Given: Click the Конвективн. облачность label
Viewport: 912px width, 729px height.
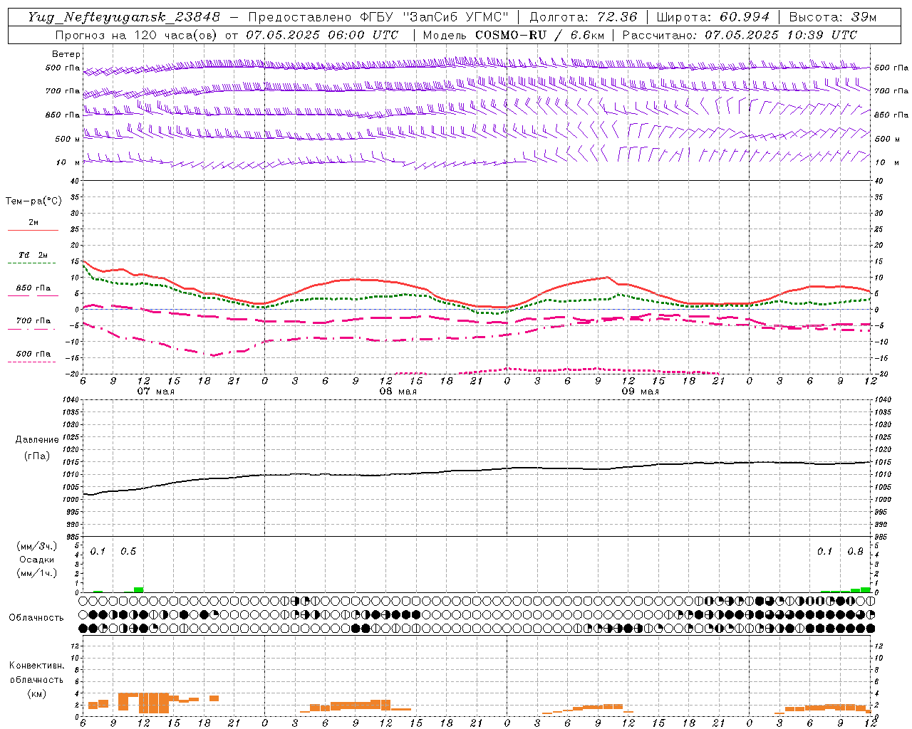Looking at the screenshot, I should point(36,673).
